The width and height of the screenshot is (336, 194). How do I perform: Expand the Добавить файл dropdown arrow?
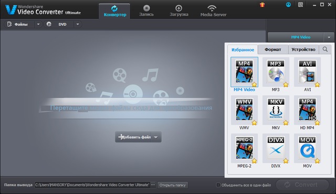156,137
